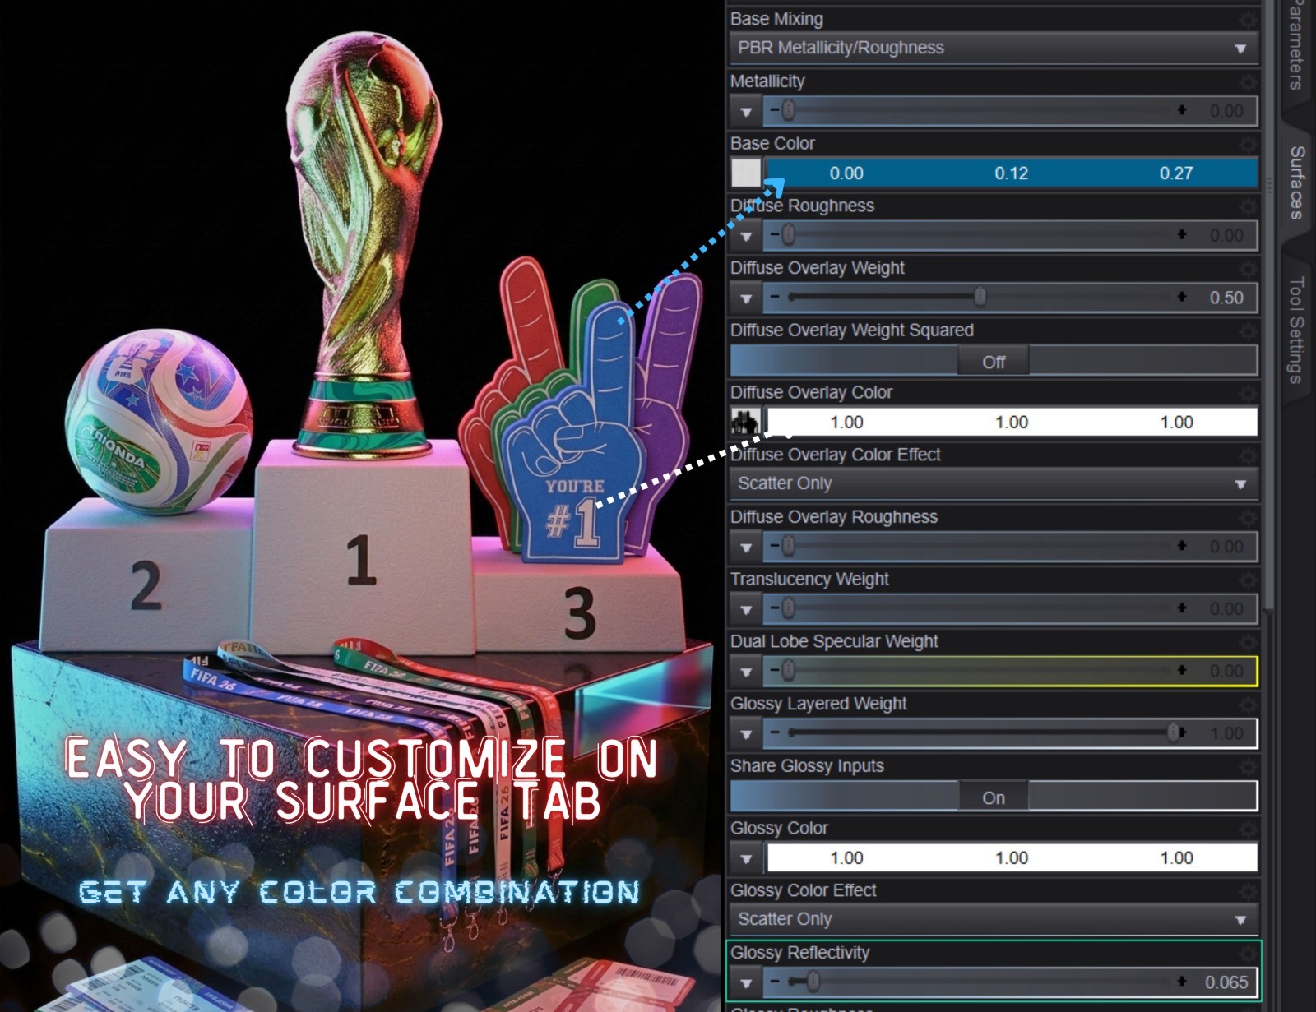This screenshot has height=1012, width=1316.
Task: Click the plus on Diffuse Overlay Weight slider
Action: coord(1182,297)
